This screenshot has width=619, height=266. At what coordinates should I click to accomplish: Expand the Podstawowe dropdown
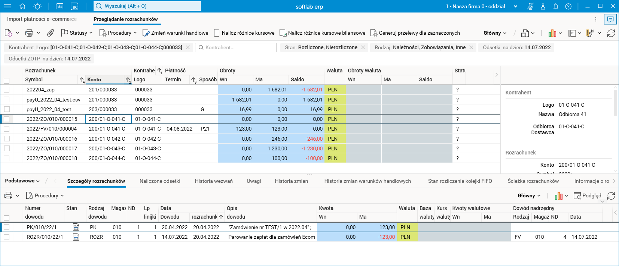(x=22, y=181)
